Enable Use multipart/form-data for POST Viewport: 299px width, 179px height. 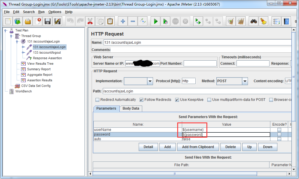tap(209, 100)
